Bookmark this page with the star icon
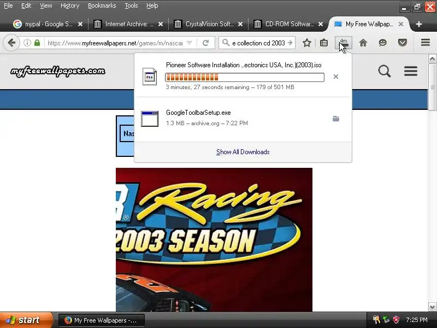This screenshot has height=328, width=437. pos(306,43)
